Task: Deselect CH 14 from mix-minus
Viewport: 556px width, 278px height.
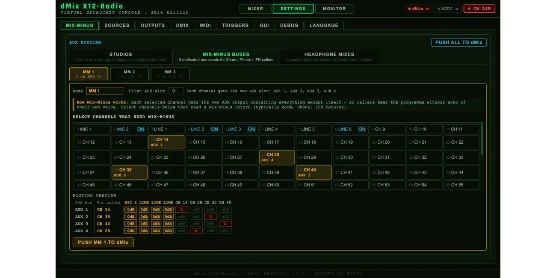Action: pos(166,142)
